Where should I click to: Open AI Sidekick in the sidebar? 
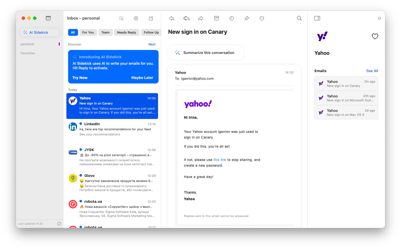pyautogui.click(x=40, y=32)
